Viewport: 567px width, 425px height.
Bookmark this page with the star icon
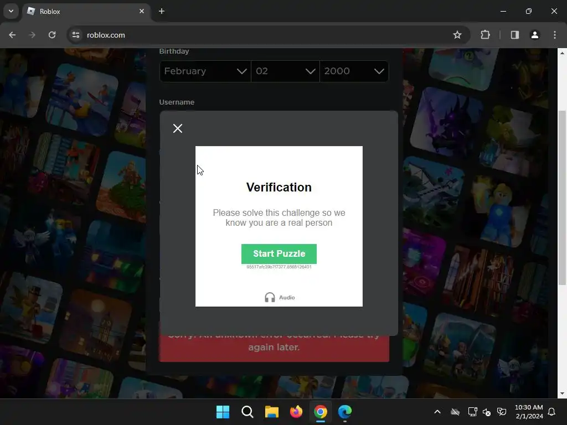pos(457,35)
